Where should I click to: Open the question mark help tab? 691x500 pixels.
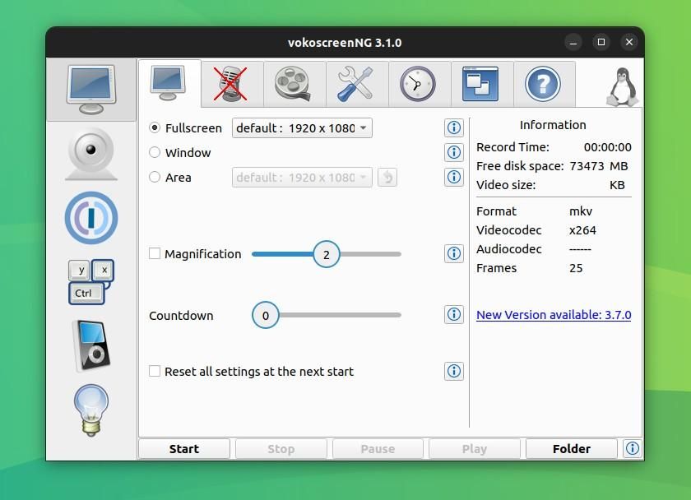545,84
